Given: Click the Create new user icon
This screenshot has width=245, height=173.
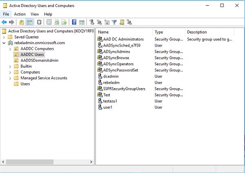Looking at the screenshot, I should tap(92, 22).
